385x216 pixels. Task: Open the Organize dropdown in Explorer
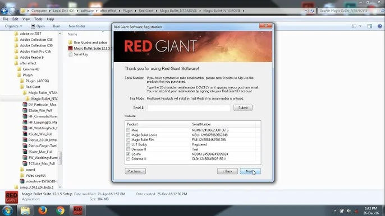tap(13, 26)
